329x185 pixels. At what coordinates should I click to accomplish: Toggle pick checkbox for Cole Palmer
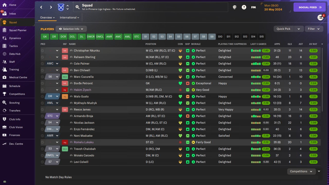[42, 64]
